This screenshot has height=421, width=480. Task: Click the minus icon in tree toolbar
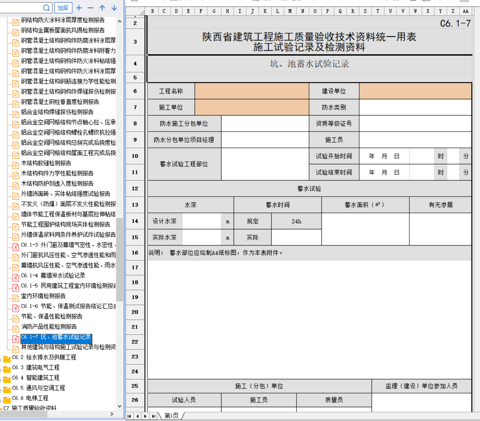pyautogui.click(x=91, y=8)
